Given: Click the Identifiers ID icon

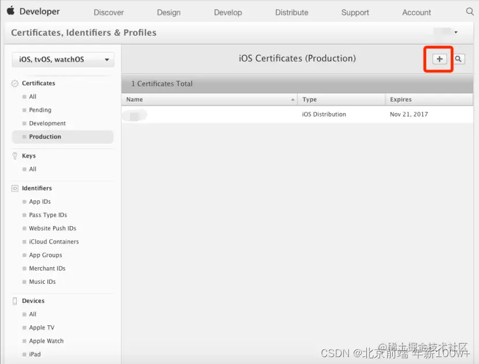Looking at the screenshot, I should (14, 188).
